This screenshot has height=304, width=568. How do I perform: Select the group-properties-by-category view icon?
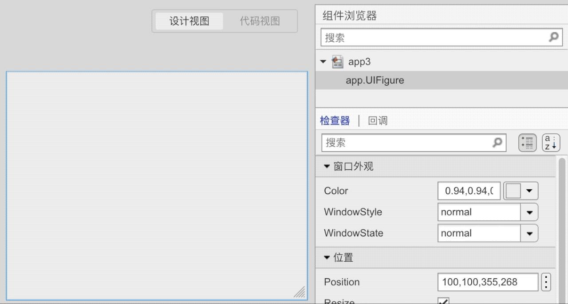click(527, 143)
